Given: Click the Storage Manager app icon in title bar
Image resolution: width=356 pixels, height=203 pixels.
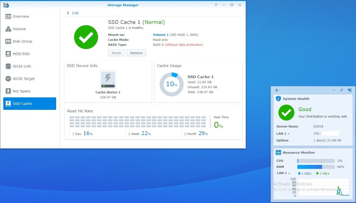Looking at the screenshot, I should [6, 5].
